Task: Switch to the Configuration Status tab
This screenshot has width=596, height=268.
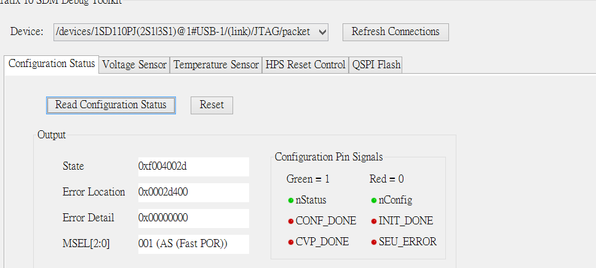Action: point(52,64)
